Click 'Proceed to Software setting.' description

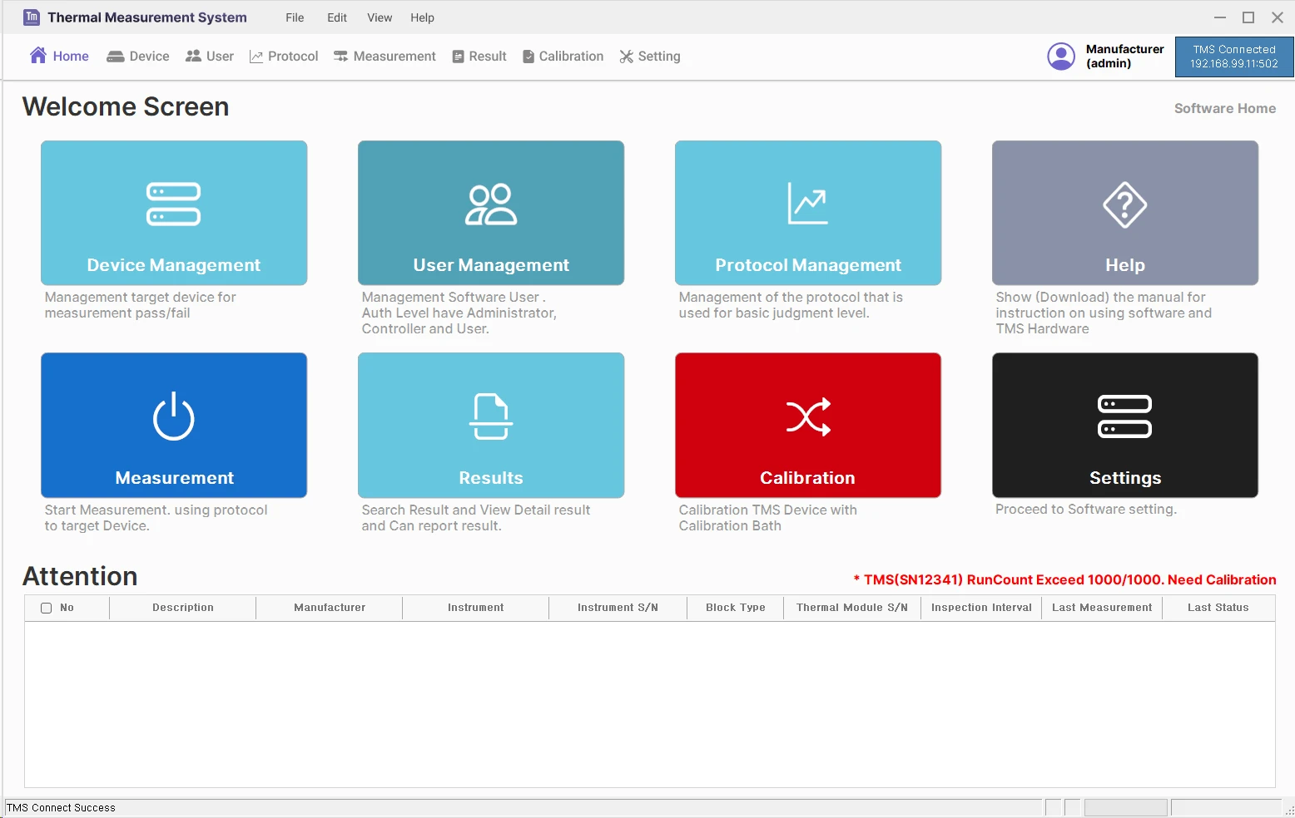tap(1086, 509)
